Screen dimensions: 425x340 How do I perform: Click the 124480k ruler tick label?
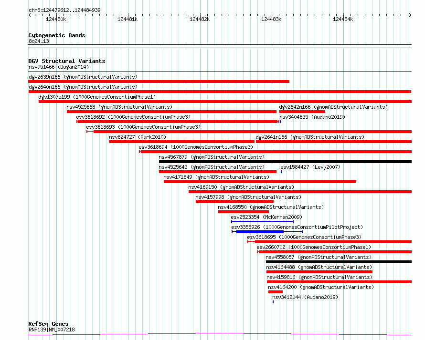coord(56,19)
